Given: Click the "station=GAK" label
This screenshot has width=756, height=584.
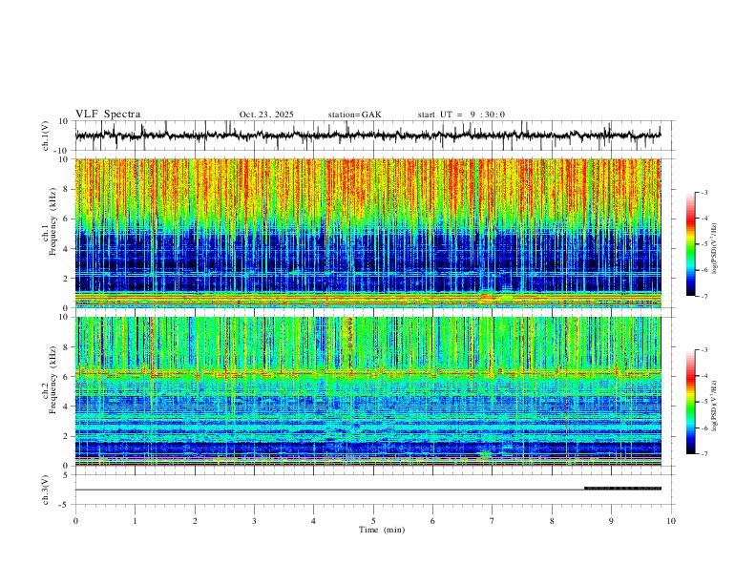Looking at the screenshot, I should click(x=354, y=115).
